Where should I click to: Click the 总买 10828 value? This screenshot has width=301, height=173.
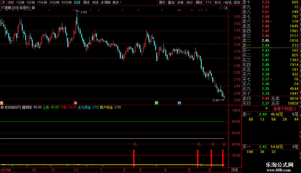click(293, 103)
